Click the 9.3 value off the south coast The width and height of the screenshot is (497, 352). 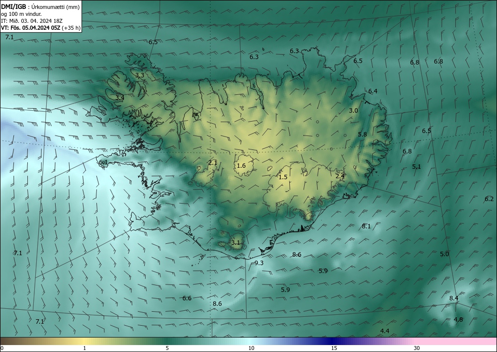tap(259, 263)
